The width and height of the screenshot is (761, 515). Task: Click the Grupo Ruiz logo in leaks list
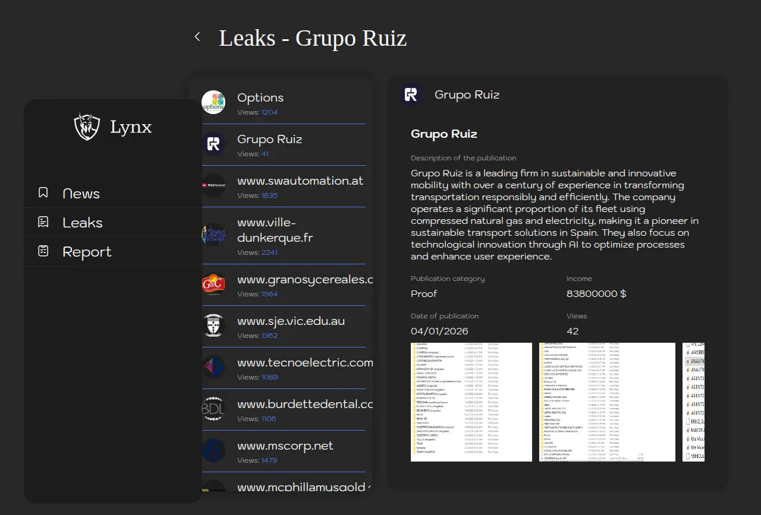click(213, 144)
